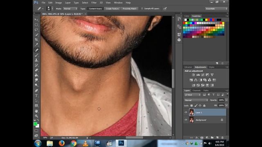Screen dimensions: 262x147
Task: Open the Essentials workspace dropdown
Action: (216, 9)
